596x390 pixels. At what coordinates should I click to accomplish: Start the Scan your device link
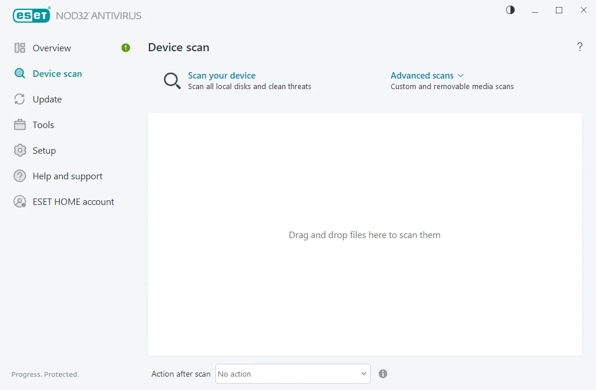pyautogui.click(x=222, y=76)
